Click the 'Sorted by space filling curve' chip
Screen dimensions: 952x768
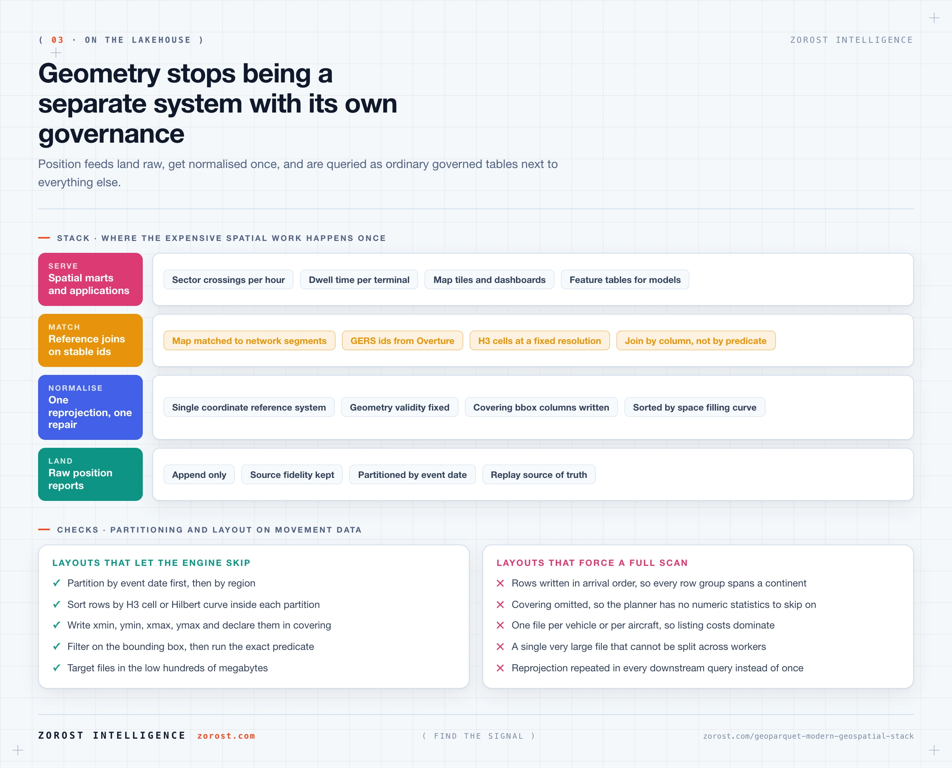694,407
